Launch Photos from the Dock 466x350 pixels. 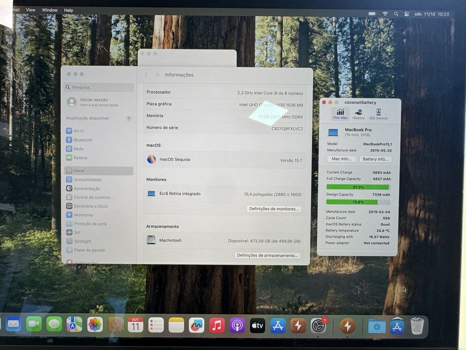95,324
